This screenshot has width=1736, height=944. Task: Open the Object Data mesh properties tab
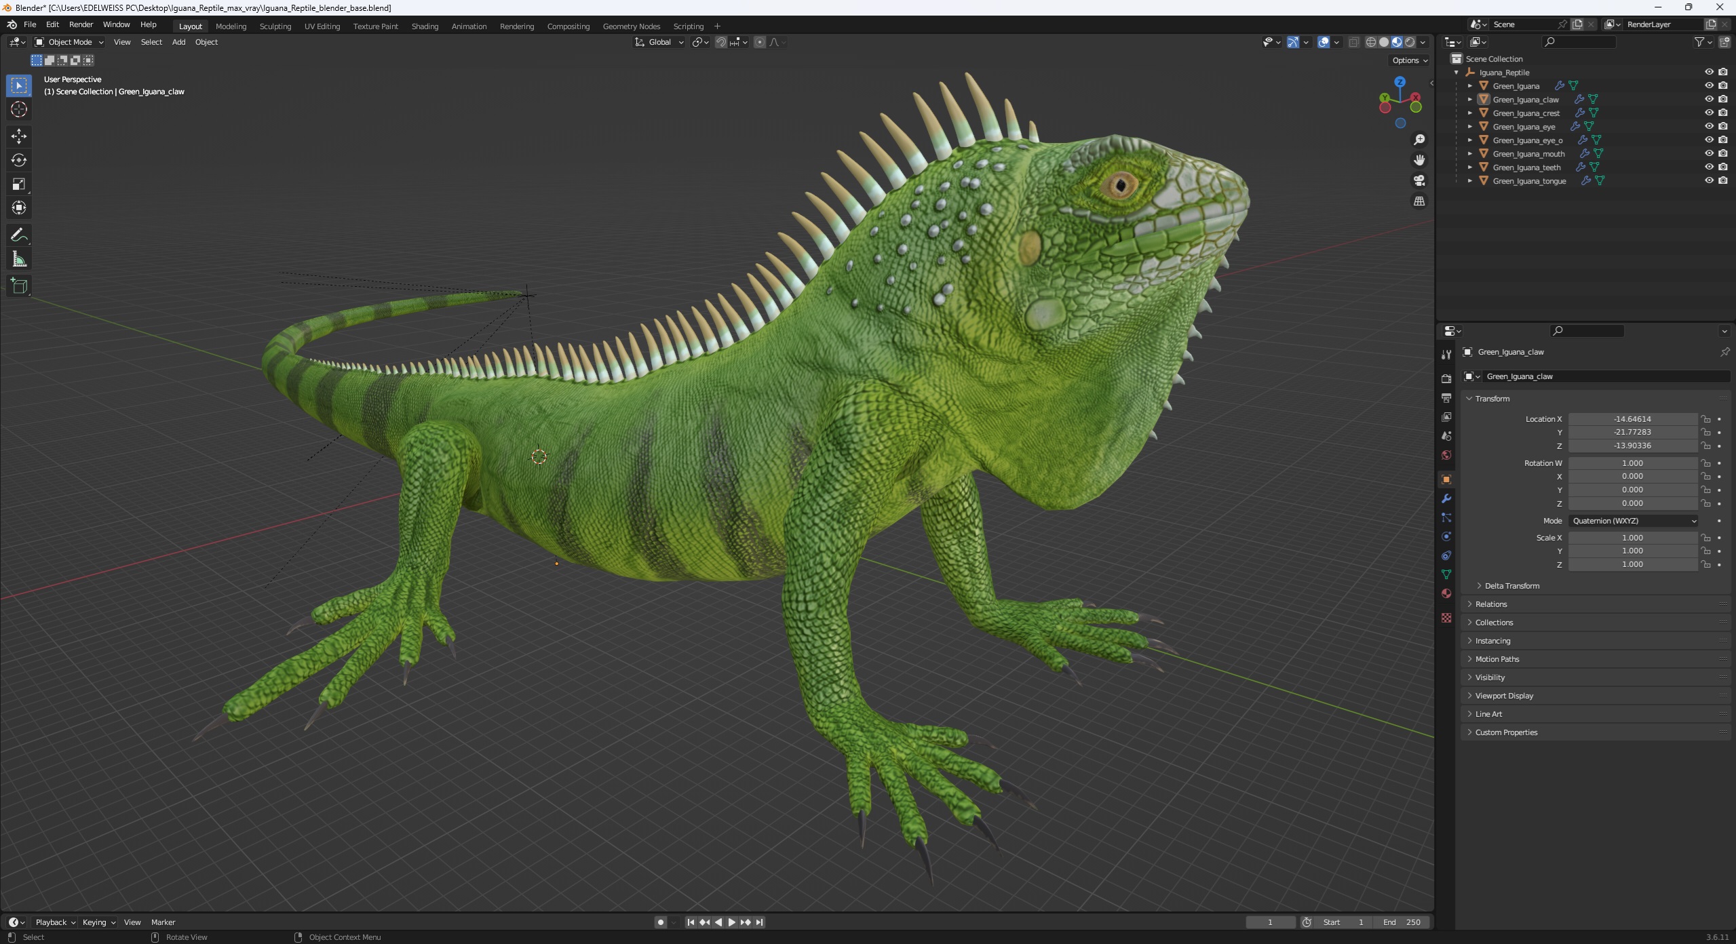1446,574
